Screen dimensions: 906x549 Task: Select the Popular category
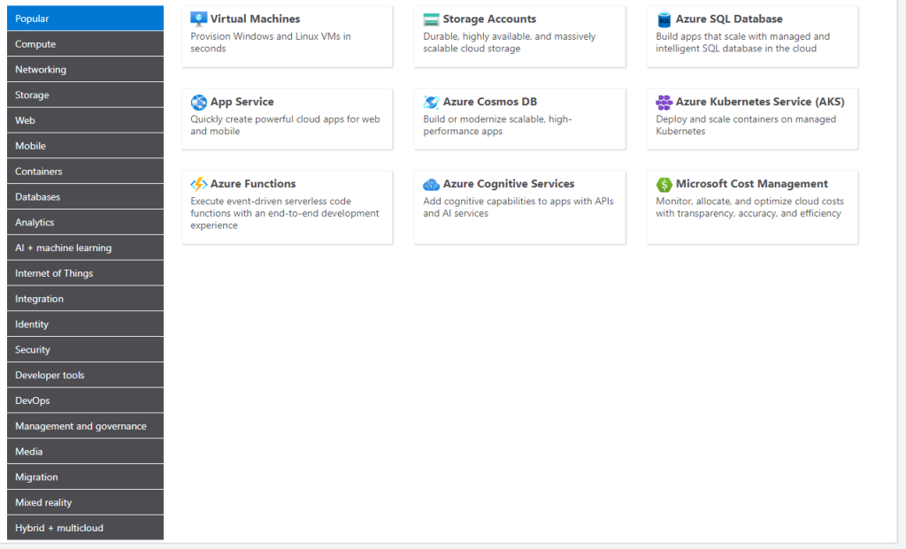click(86, 18)
